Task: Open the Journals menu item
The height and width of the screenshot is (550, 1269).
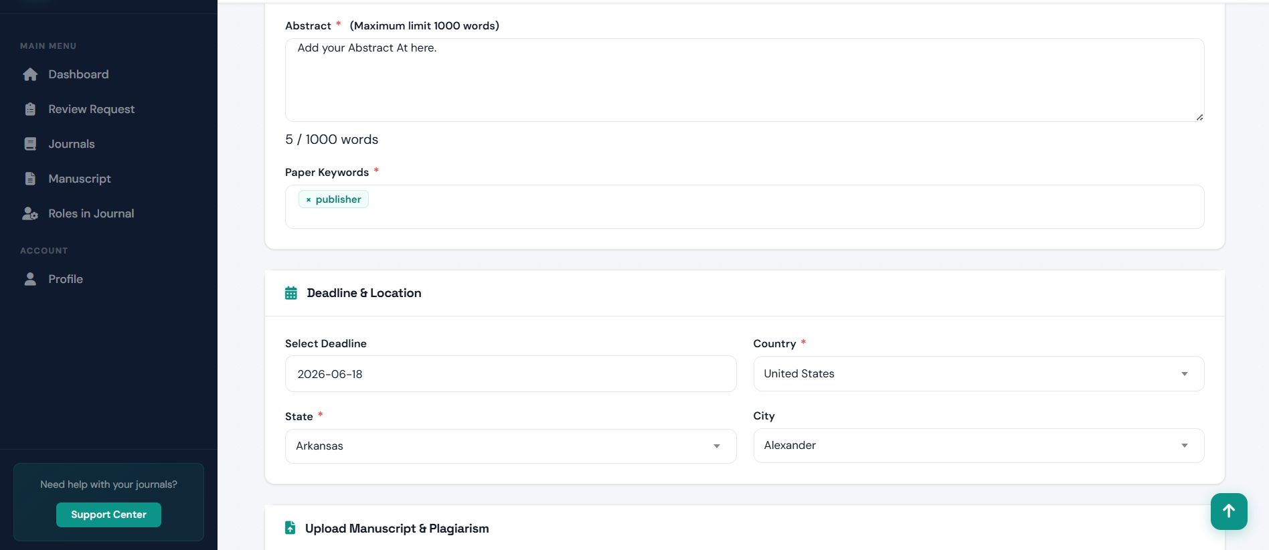Action: tap(72, 144)
